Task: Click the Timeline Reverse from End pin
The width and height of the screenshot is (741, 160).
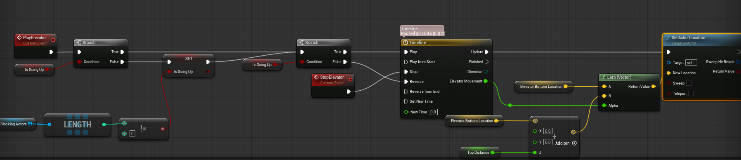Action: point(406,92)
